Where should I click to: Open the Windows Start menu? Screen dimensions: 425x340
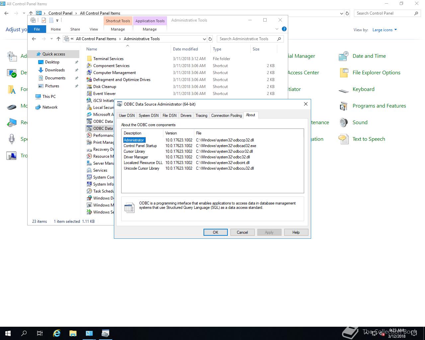(x=8, y=333)
